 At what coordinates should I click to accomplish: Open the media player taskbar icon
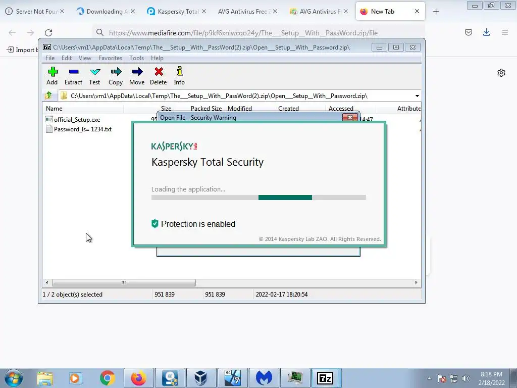coord(75,378)
